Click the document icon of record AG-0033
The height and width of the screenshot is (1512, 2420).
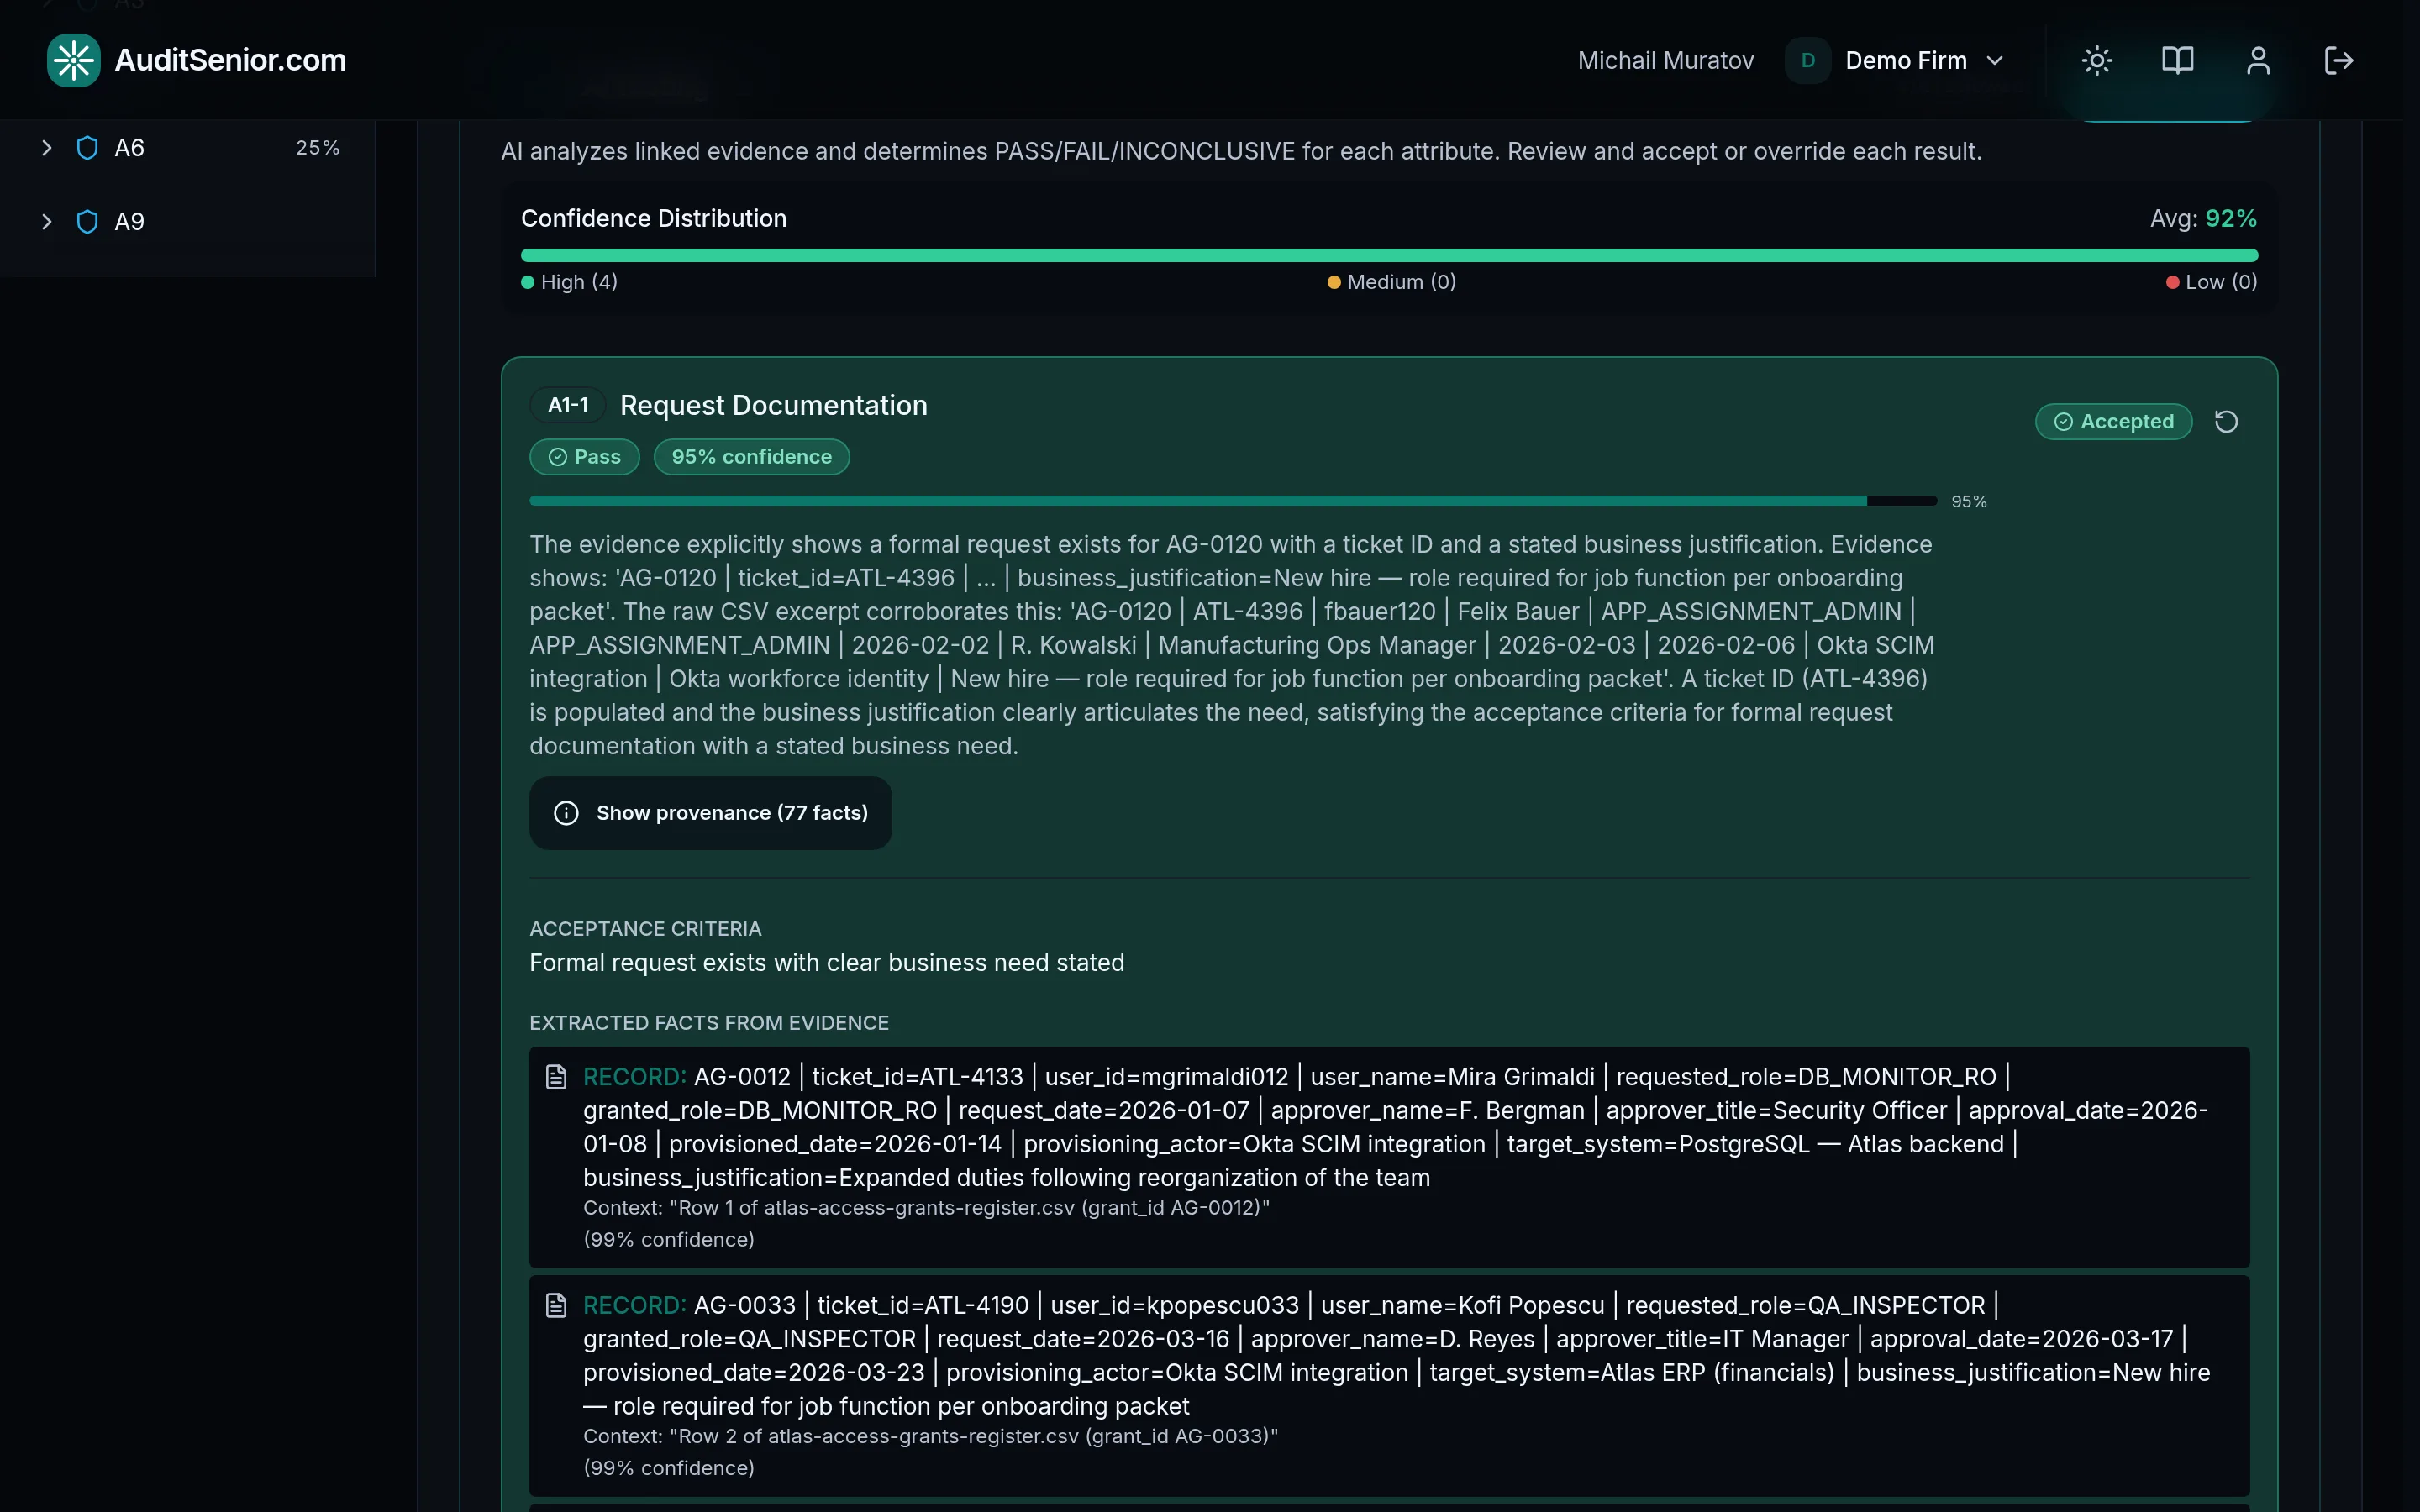556,1305
